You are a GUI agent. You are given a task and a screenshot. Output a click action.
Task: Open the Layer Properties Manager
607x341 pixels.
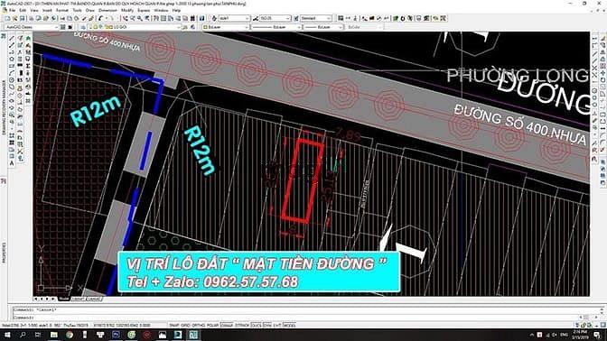tap(83, 27)
